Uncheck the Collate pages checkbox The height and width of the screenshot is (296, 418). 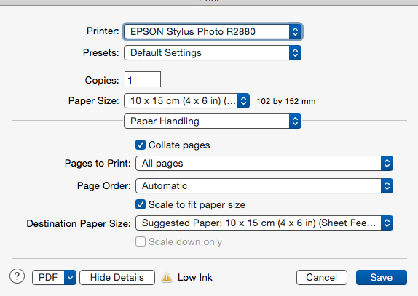click(x=141, y=145)
